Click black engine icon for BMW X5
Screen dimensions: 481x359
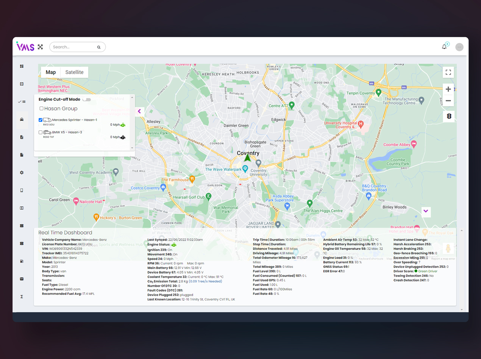click(x=123, y=137)
